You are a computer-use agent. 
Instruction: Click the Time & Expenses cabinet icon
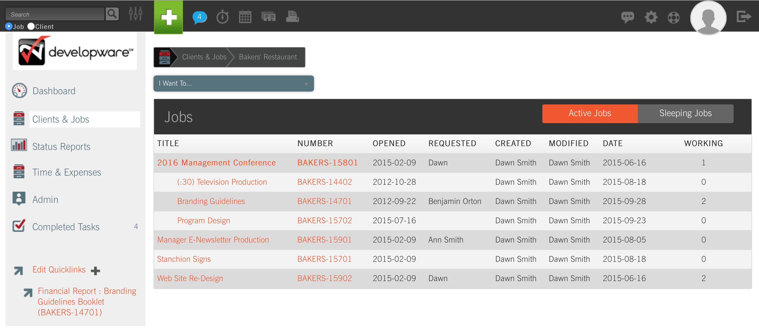tap(19, 172)
